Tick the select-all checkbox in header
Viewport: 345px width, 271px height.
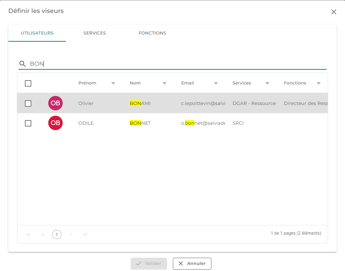coord(28,83)
